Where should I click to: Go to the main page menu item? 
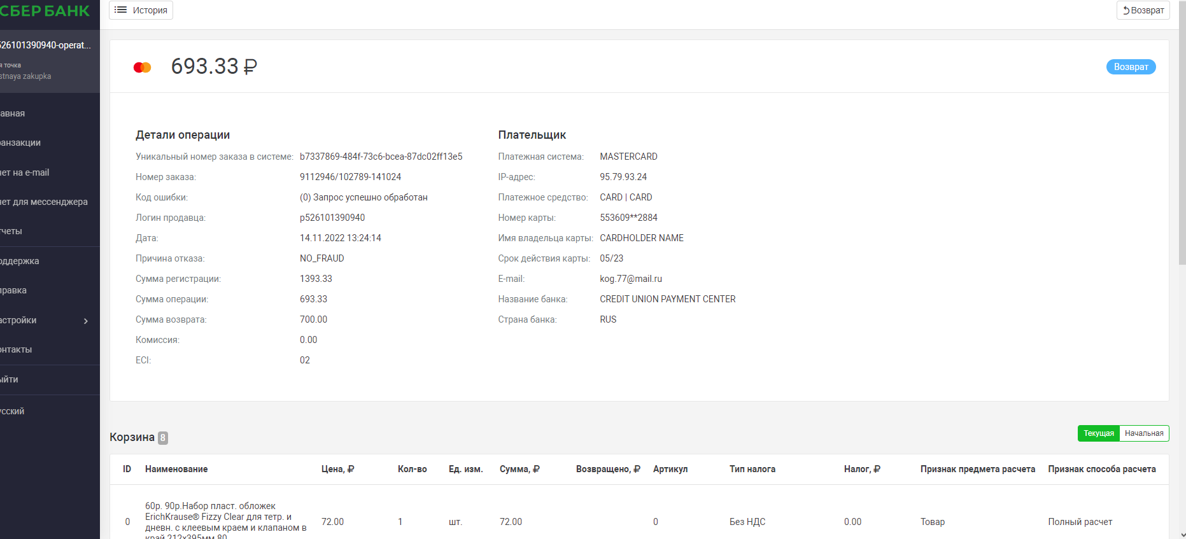click(13, 113)
